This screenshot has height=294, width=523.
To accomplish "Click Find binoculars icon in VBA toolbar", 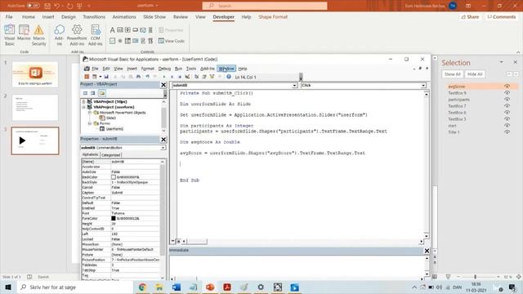I will pyautogui.click(x=138, y=77).
